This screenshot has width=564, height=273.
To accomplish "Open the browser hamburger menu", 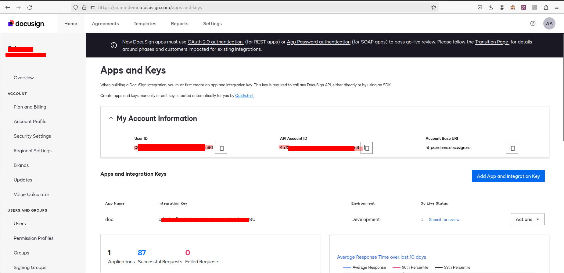I will (557, 7).
